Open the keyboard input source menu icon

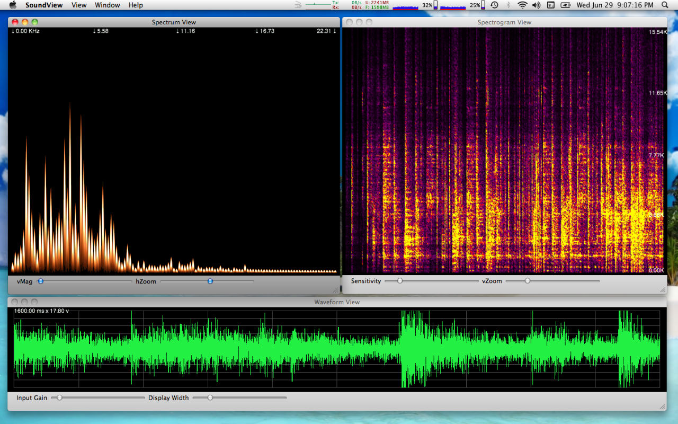[x=550, y=5]
